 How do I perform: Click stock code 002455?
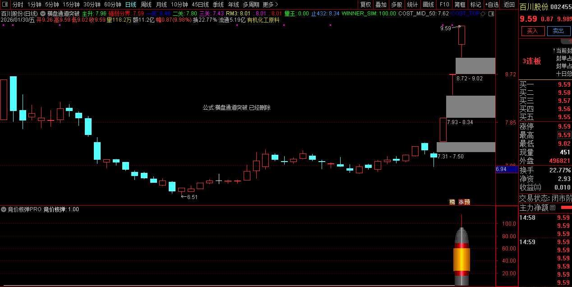tap(562, 7)
